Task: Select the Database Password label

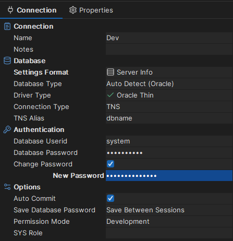Action: tap(45, 152)
